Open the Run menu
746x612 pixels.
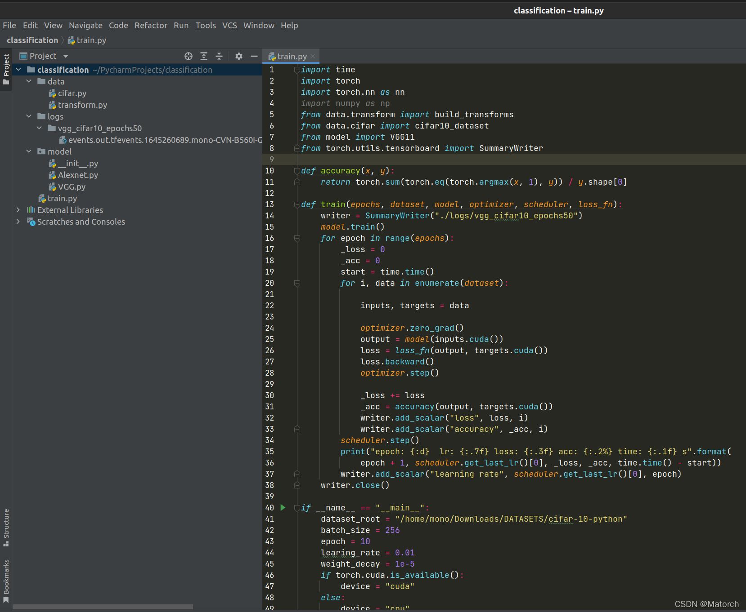pos(181,26)
